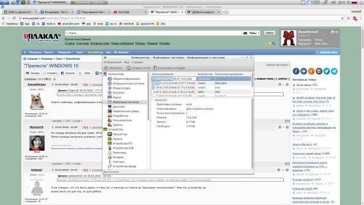Open the Закладки dropdown in user panel
Image resolution: width=364 pixels, height=205 pixels.
[x=305, y=44]
